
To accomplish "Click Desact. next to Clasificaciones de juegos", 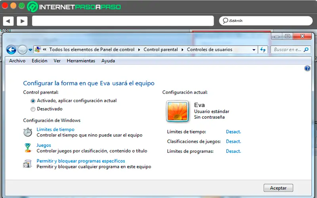I will 233,141.
